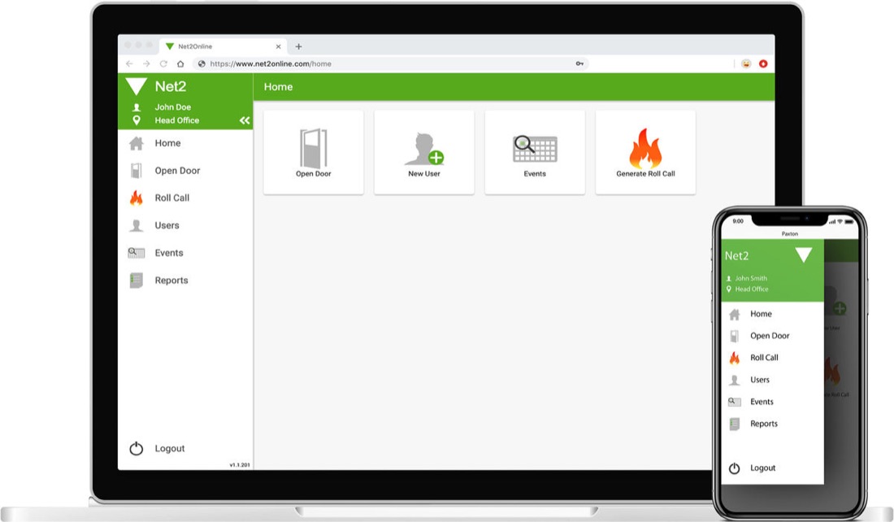Tap Users in the phone menu

(x=759, y=380)
